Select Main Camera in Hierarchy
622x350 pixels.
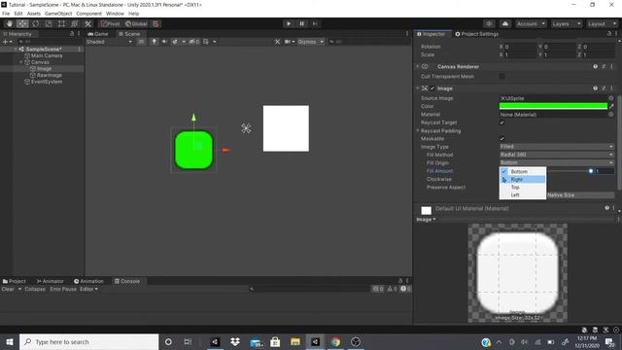[47, 55]
